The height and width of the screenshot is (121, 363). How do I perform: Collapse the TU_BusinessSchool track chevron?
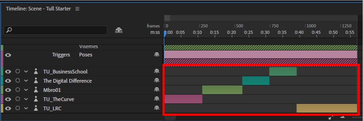coord(26,71)
